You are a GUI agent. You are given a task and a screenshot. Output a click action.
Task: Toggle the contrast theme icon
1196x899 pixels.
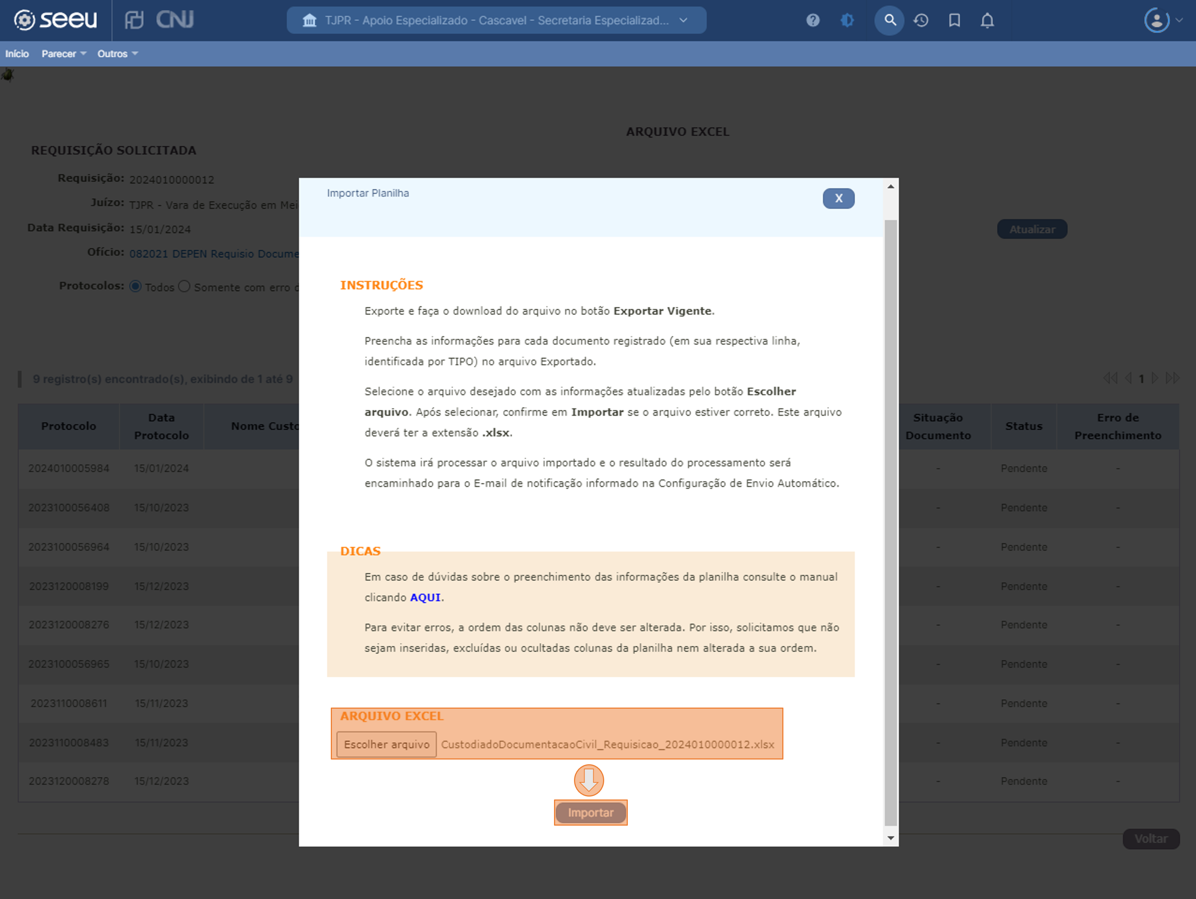coord(847,21)
